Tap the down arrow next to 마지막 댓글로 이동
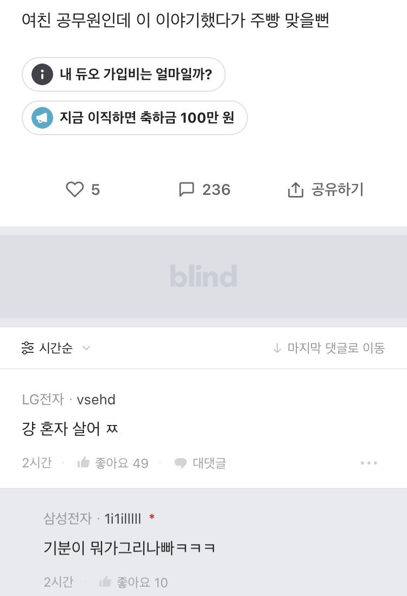Viewport: 407px width, 596px height. click(x=277, y=348)
